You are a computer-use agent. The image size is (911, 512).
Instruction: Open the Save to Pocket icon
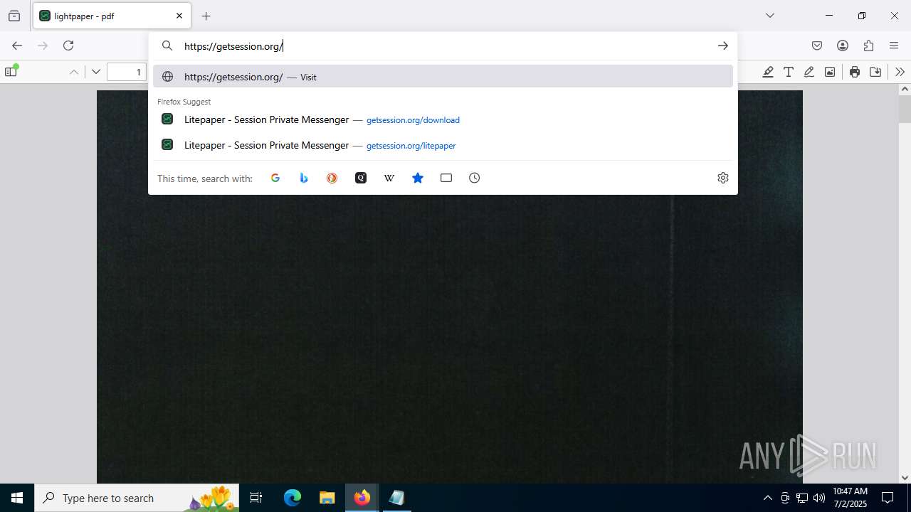[817, 46]
